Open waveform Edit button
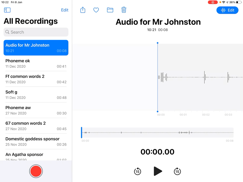Screen dimensions: 243x182 click(227, 10)
